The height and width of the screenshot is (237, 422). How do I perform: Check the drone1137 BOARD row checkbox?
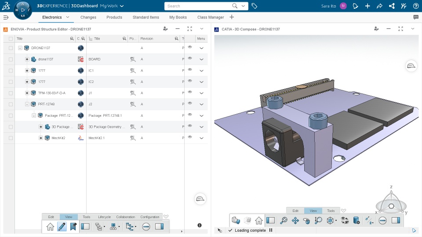tap(11, 59)
